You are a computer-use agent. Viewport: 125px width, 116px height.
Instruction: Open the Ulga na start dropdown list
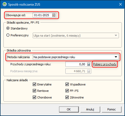76,36
